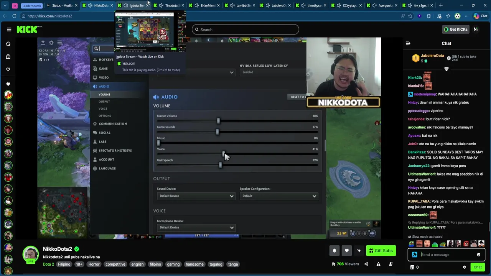
Task: Click the browser address bar URL
Action: tap(50, 16)
